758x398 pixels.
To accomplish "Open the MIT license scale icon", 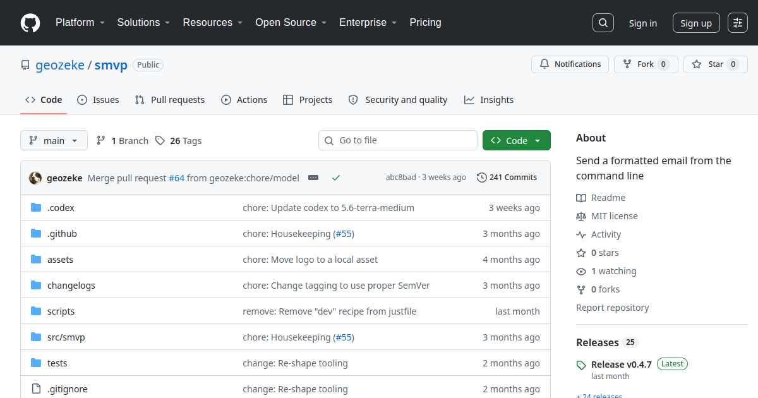I will pyautogui.click(x=581, y=216).
